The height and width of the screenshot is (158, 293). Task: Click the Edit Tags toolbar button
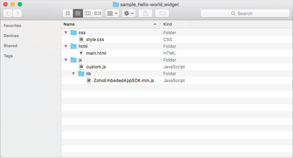coord(162,13)
